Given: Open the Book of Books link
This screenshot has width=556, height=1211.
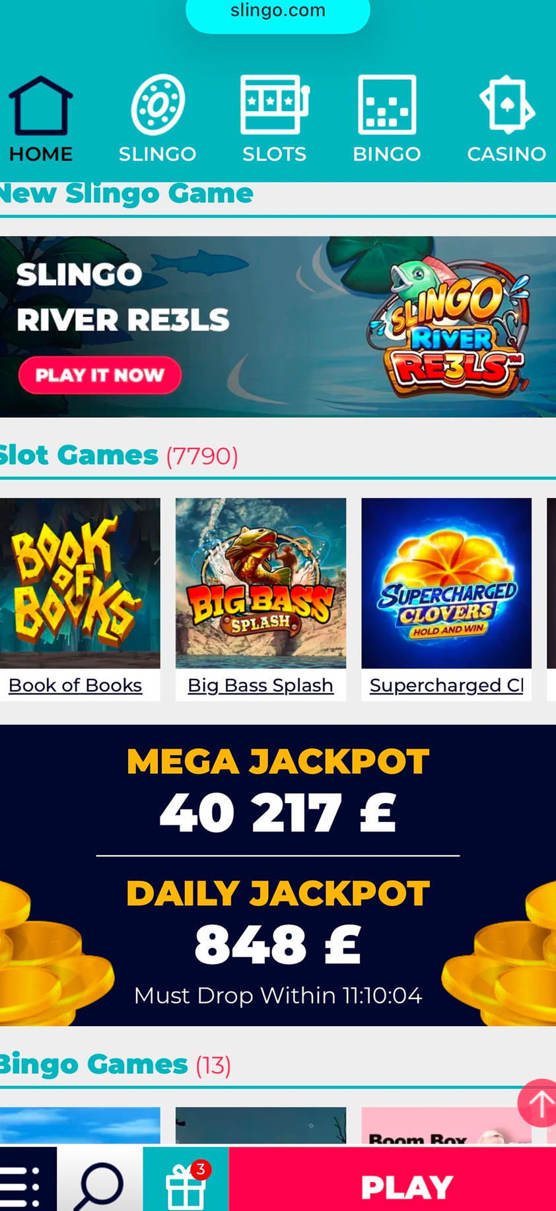Looking at the screenshot, I should pyautogui.click(x=75, y=685).
